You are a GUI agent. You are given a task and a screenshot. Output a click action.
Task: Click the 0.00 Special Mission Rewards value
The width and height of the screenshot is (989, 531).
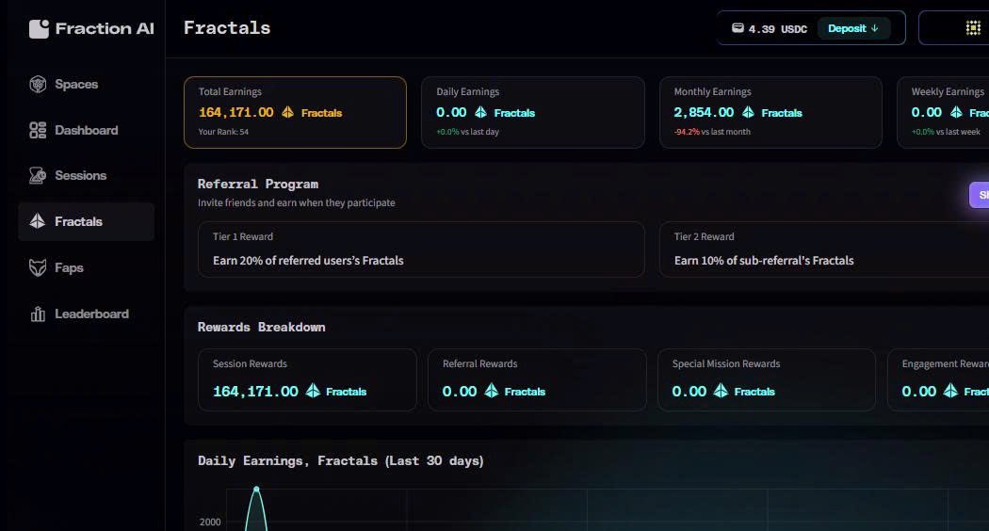point(689,392)
